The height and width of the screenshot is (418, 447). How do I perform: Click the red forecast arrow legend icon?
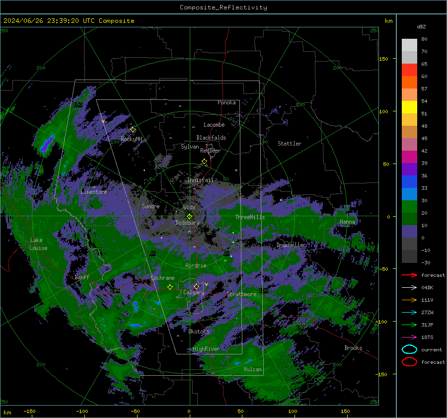(409, 275)
